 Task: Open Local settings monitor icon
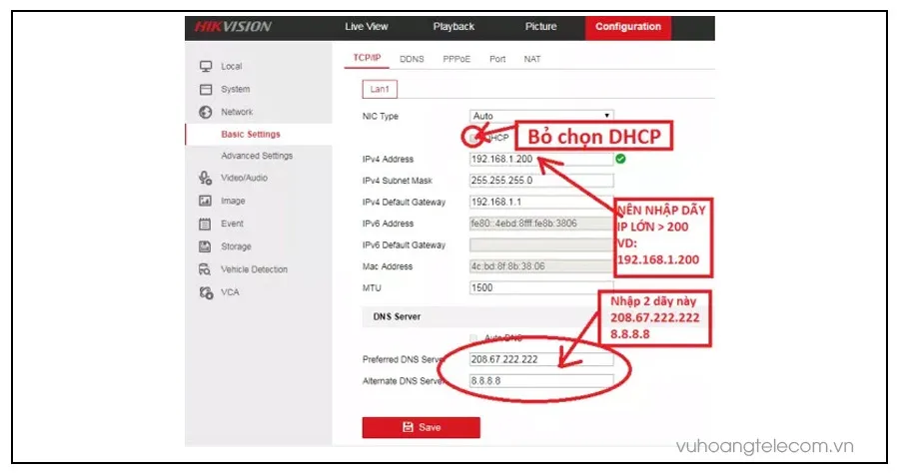click(206, 67)
